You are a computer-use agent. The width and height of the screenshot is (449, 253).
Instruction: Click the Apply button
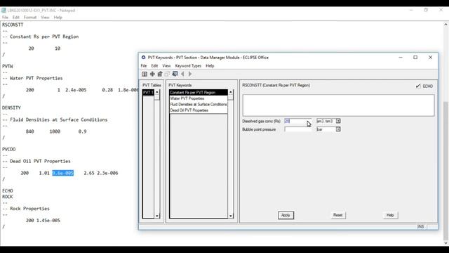(286, 215)
